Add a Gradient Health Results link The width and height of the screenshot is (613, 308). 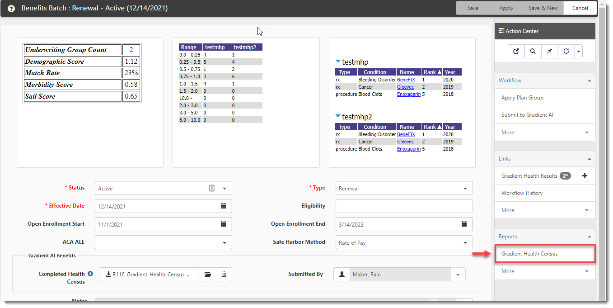(x=585, y=176)
